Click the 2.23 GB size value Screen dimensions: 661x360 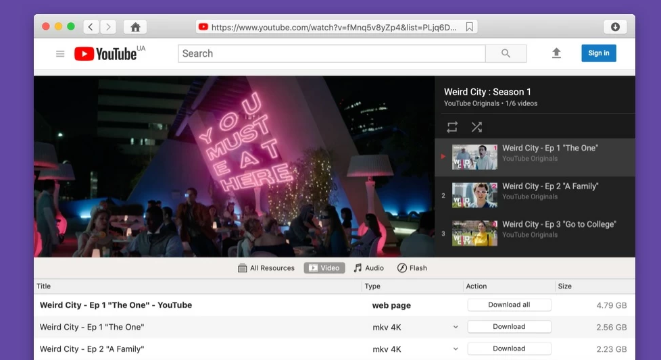(x=611, y=349)
